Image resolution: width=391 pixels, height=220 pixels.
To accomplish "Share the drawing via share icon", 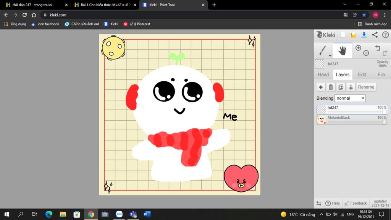I will (375, 35).
